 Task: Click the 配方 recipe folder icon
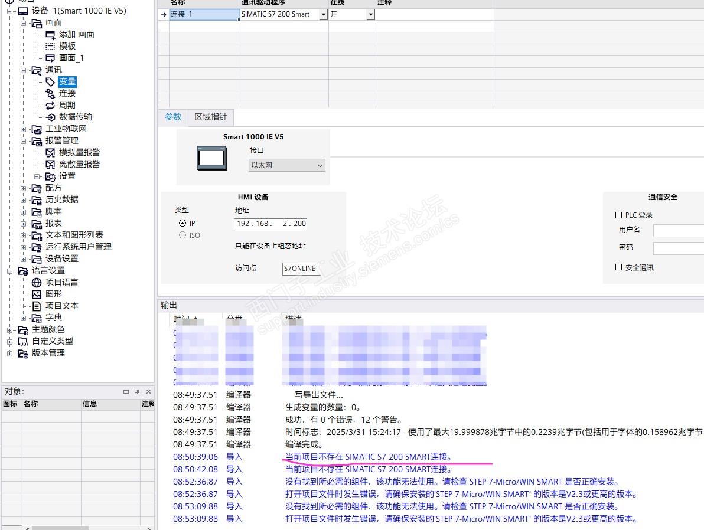point(37,188)
